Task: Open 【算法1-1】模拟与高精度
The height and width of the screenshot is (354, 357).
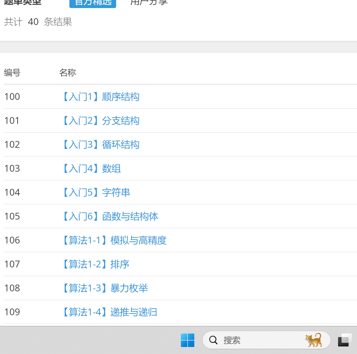Action: pyautogui.click(x=114, y=240)
